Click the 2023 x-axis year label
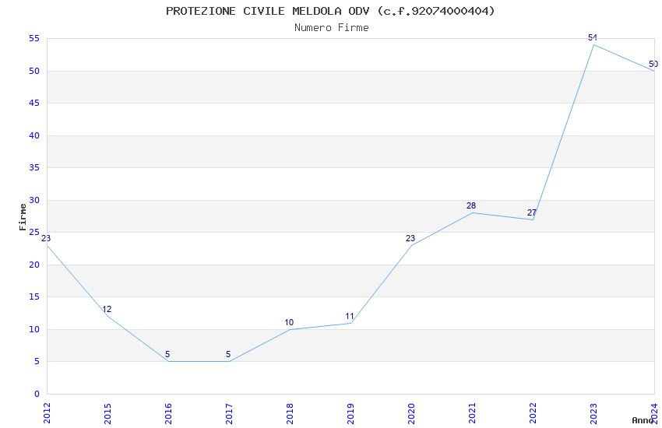The width and height of the screenshot is (662, 428). (594, 412)
